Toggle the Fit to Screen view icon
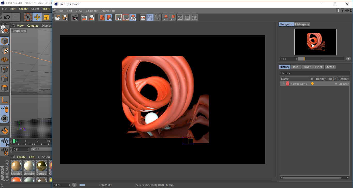The image size is (353, 188). coord(119,18)
